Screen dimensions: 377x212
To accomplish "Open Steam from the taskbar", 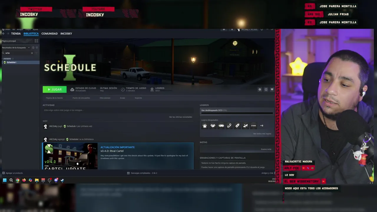I will click(x=62, y=180).
